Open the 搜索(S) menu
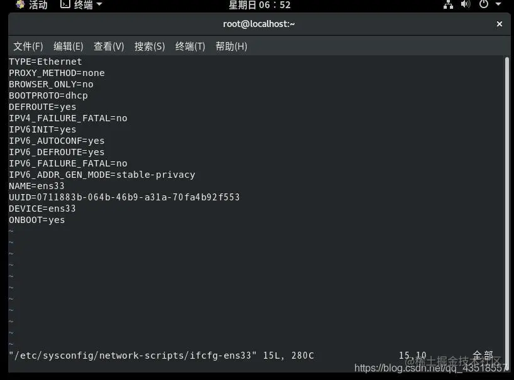Screen dimensions: 514x380 point(150,46)
